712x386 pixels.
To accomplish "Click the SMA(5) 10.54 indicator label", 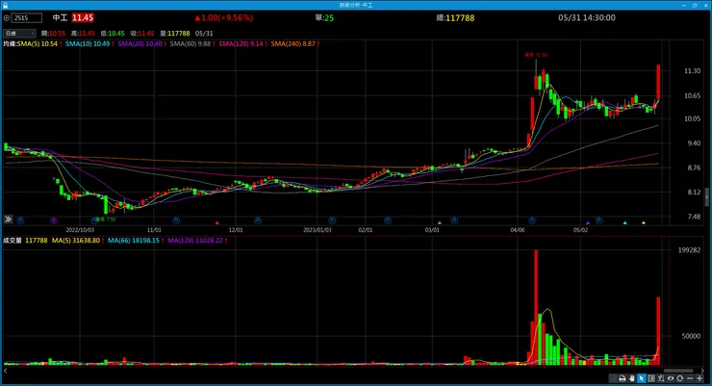I will pyautogui.click(x=39, y=44).
